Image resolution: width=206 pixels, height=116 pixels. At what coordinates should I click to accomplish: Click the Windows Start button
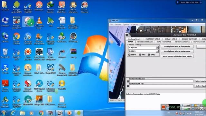click(4, 113)
